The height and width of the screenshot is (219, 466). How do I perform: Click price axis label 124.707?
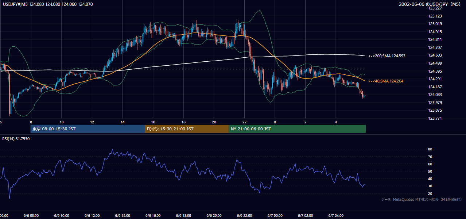pyautogui.click(x=435, y=47)
